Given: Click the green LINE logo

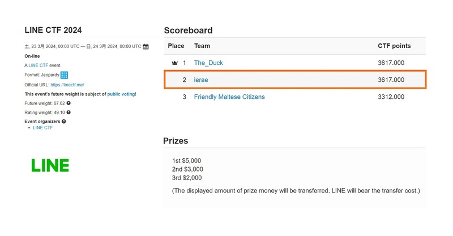Looking at the screenshot, I should (x=50, y=165).
